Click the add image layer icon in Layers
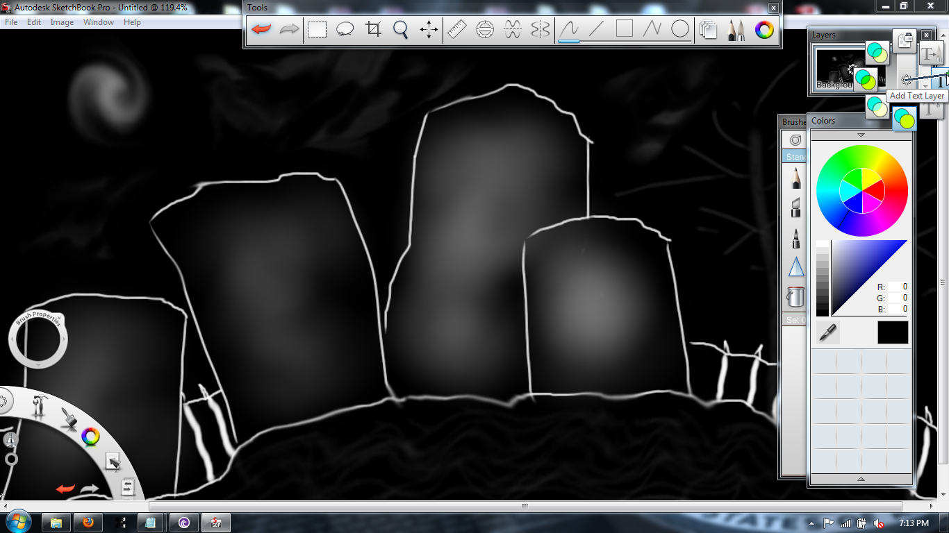949x533 pixels. pyautogui.click(x=905, y=42)
